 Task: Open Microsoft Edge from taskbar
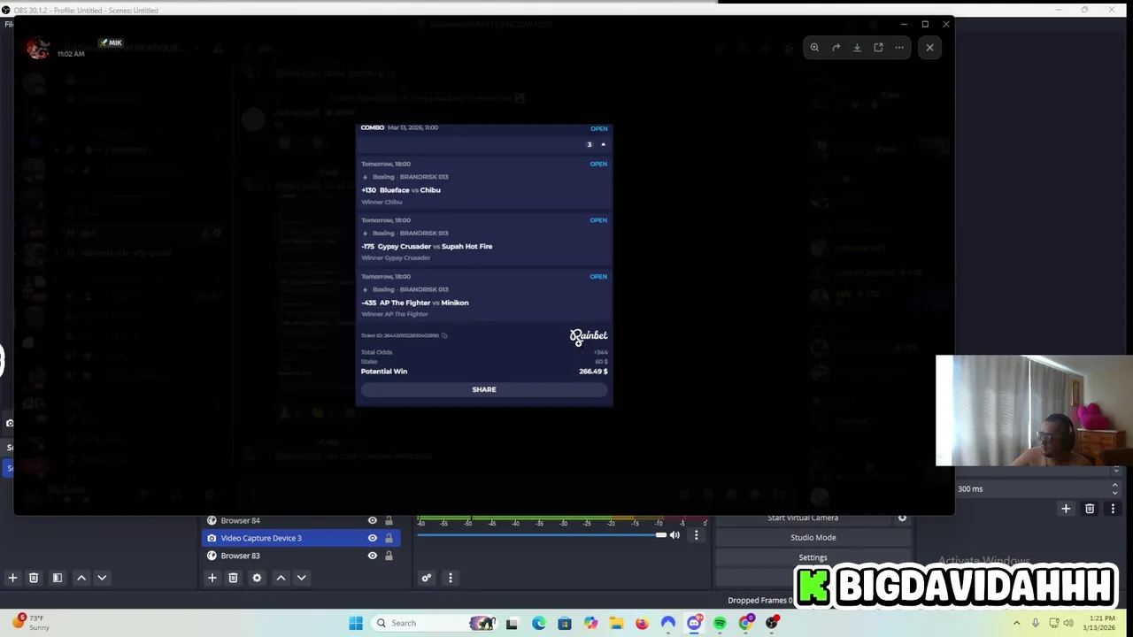point(538,623)
